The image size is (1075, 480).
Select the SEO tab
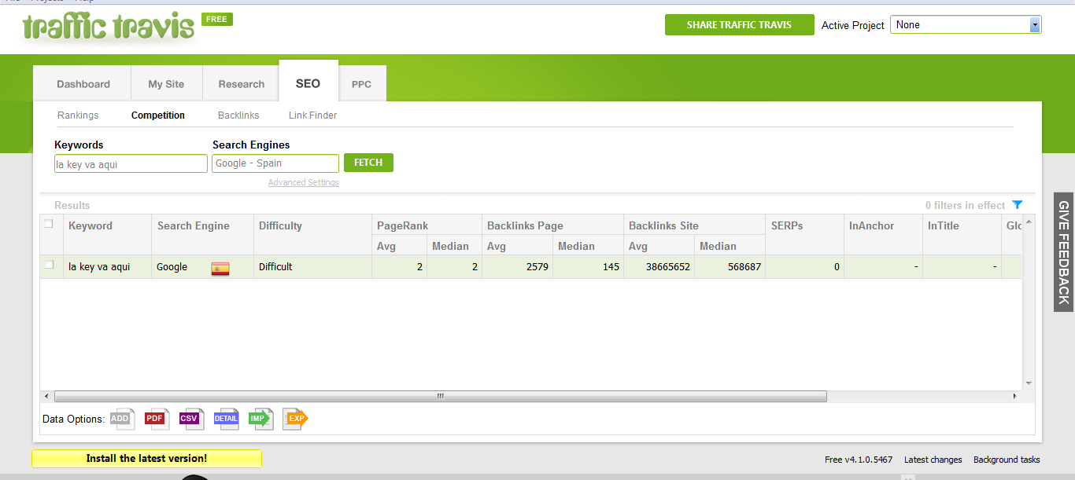[x=308, y=82]
